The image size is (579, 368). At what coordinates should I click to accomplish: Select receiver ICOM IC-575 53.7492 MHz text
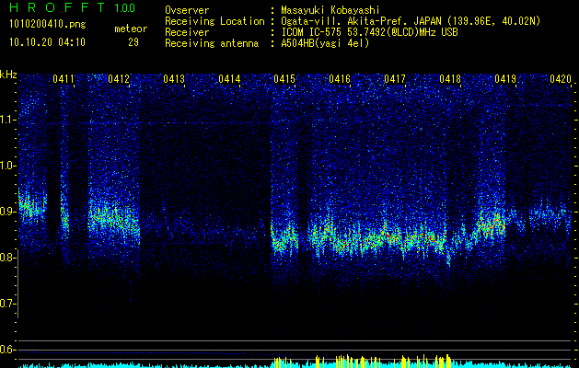(x=370, y=32)
